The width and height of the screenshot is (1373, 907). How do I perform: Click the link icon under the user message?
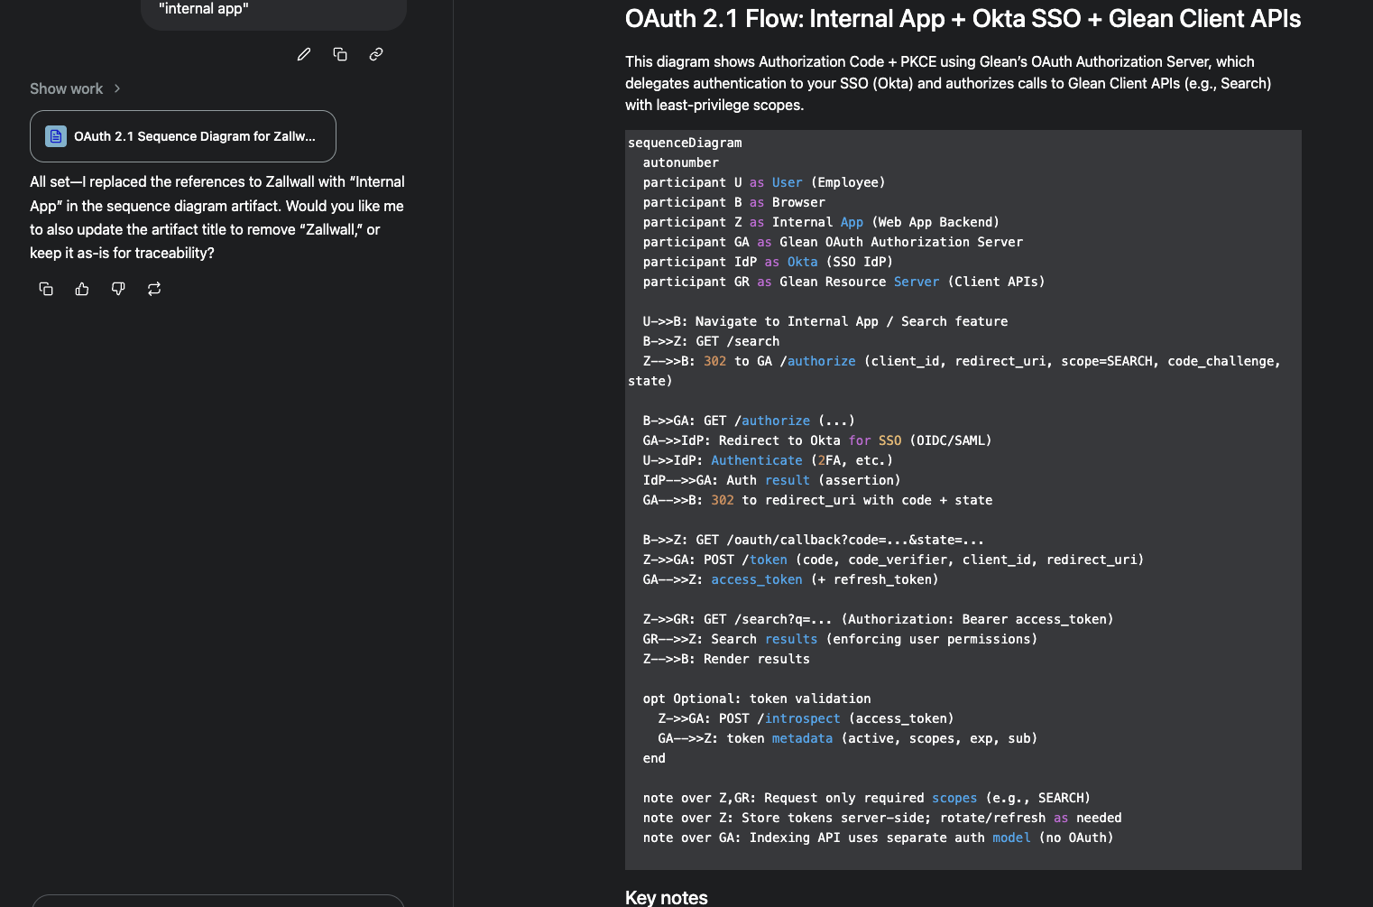[376, 54]
